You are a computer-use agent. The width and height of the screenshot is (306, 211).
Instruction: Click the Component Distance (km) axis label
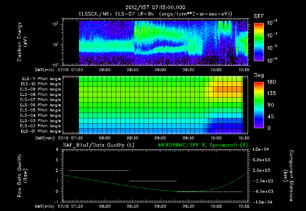[288, 176]
